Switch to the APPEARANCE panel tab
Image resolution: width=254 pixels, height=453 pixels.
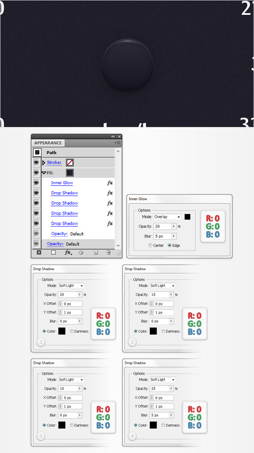click(x=48, y=143)
